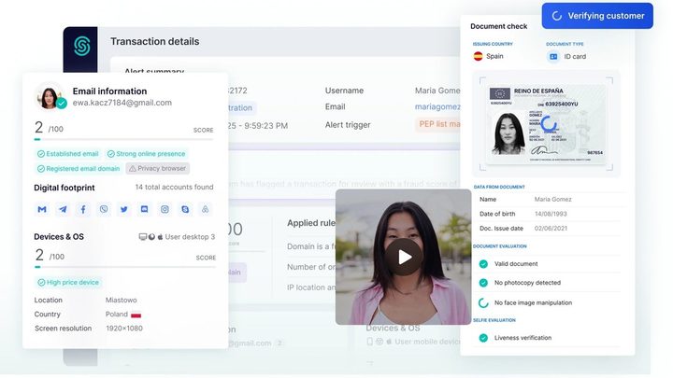Click the Liveness verification check icon

(x=483, y=338)
